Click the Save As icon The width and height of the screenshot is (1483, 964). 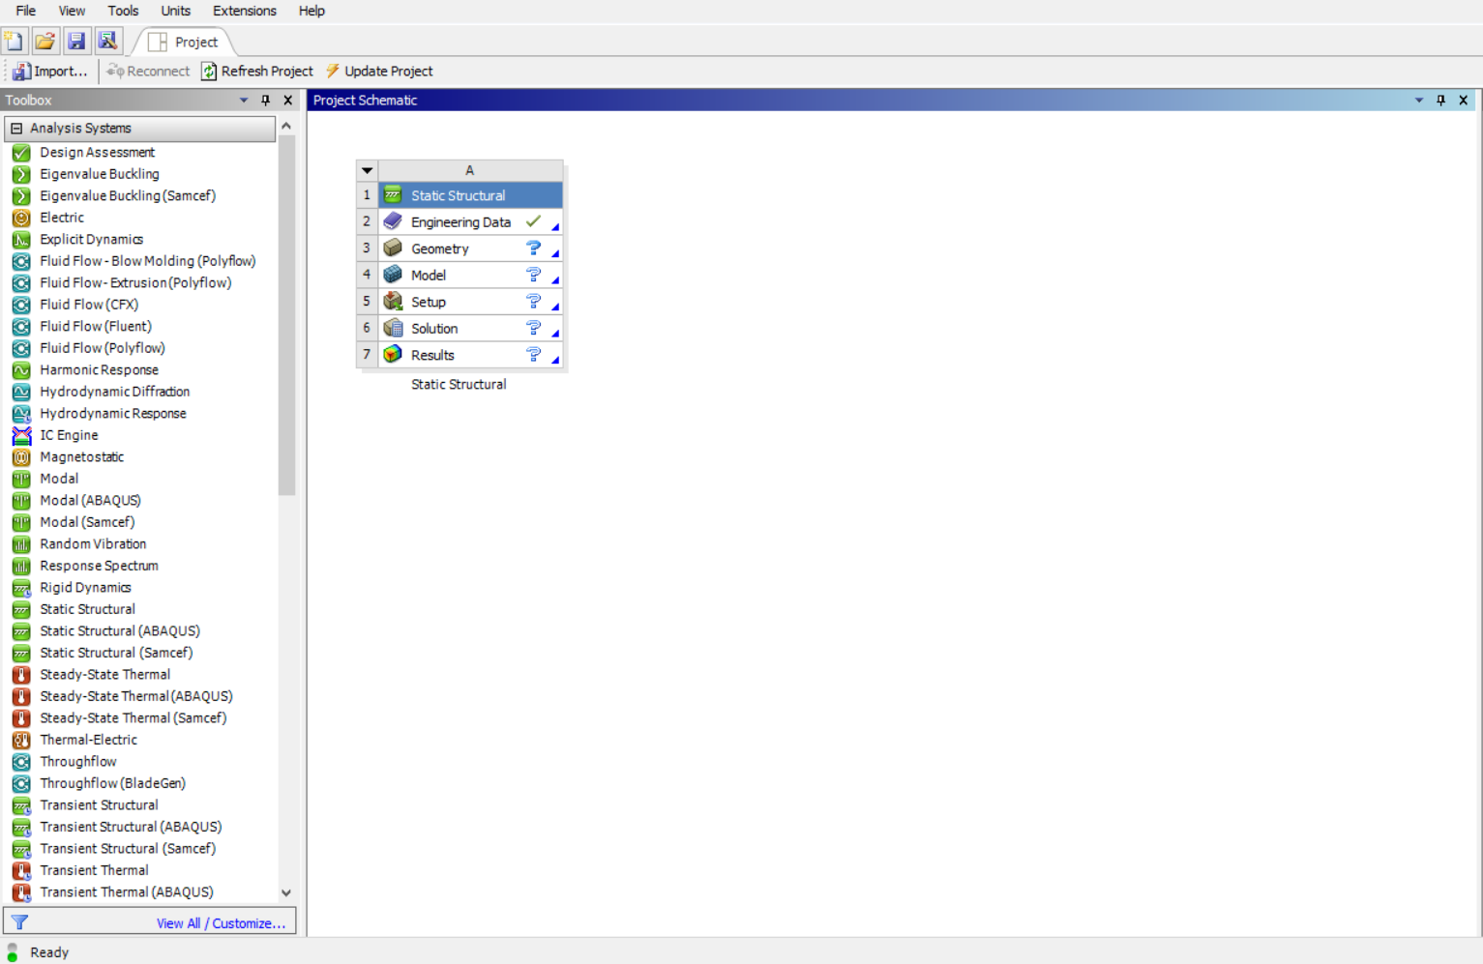click(x=107, y=42)
